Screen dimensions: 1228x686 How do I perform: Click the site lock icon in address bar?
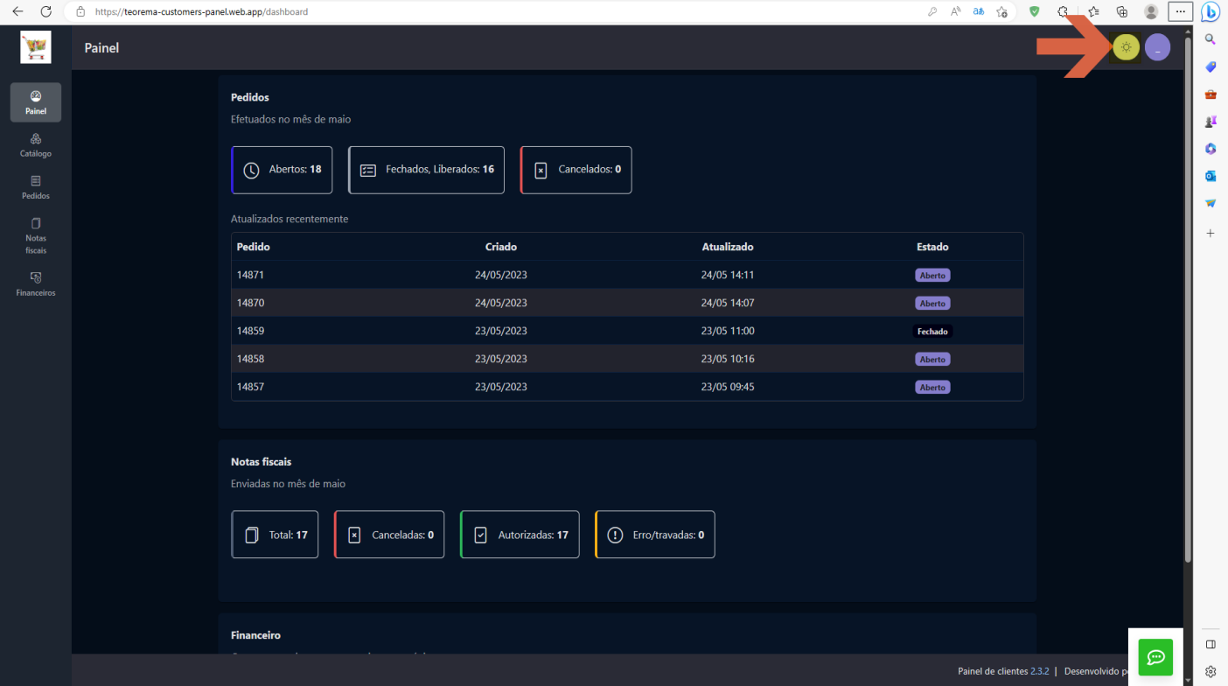click(x=80, y=12)
